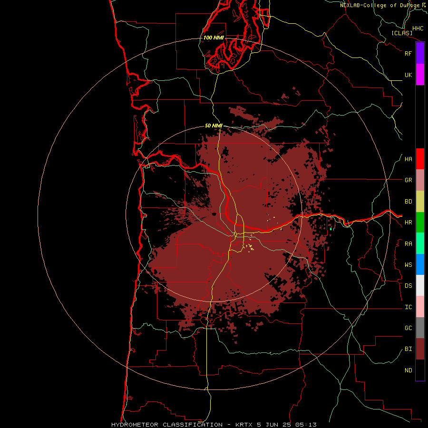
Task: Click the HA red legend swatch
Action: 420,159
